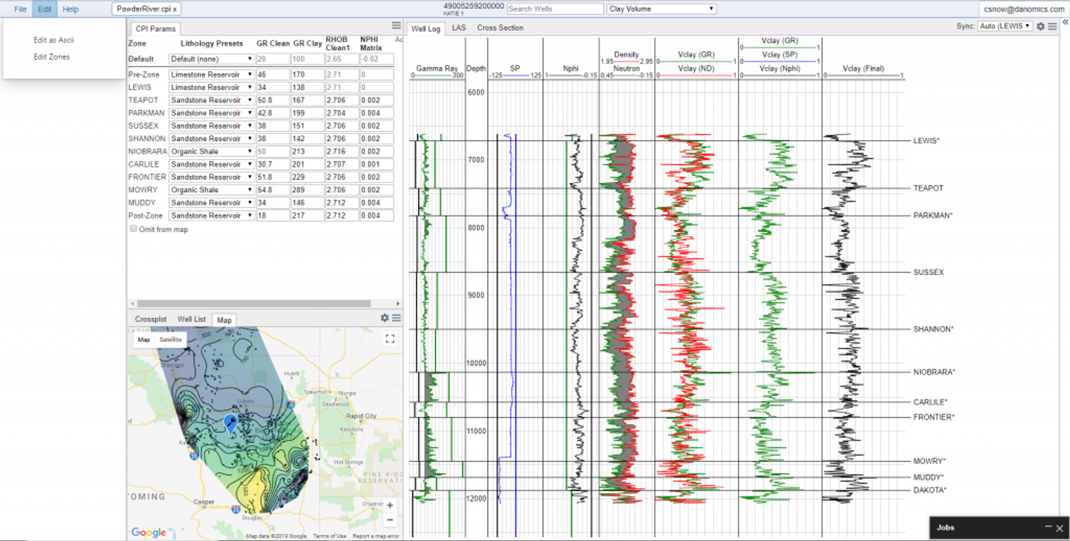Zoom out on the map with minus button

pyautogui.click(x=390, y=520)
